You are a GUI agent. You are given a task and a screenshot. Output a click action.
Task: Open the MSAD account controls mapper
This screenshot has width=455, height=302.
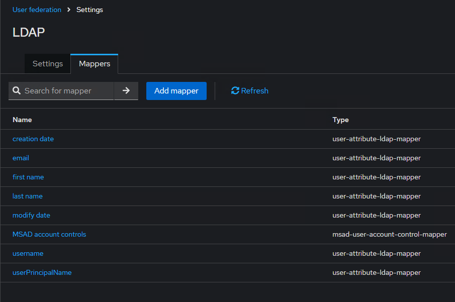(49, 234)
